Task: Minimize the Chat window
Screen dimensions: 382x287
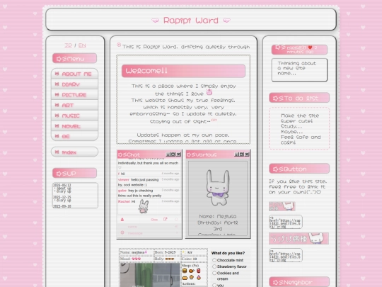Action: 168,154
